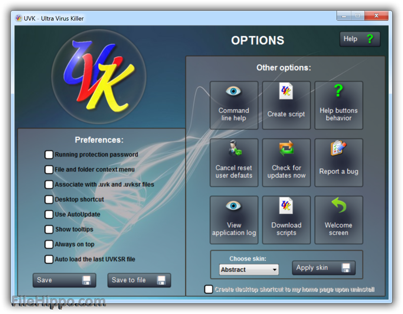Click the UVK logo sphere
This screenshot has height=314, width=403.
tap(99, 77)
